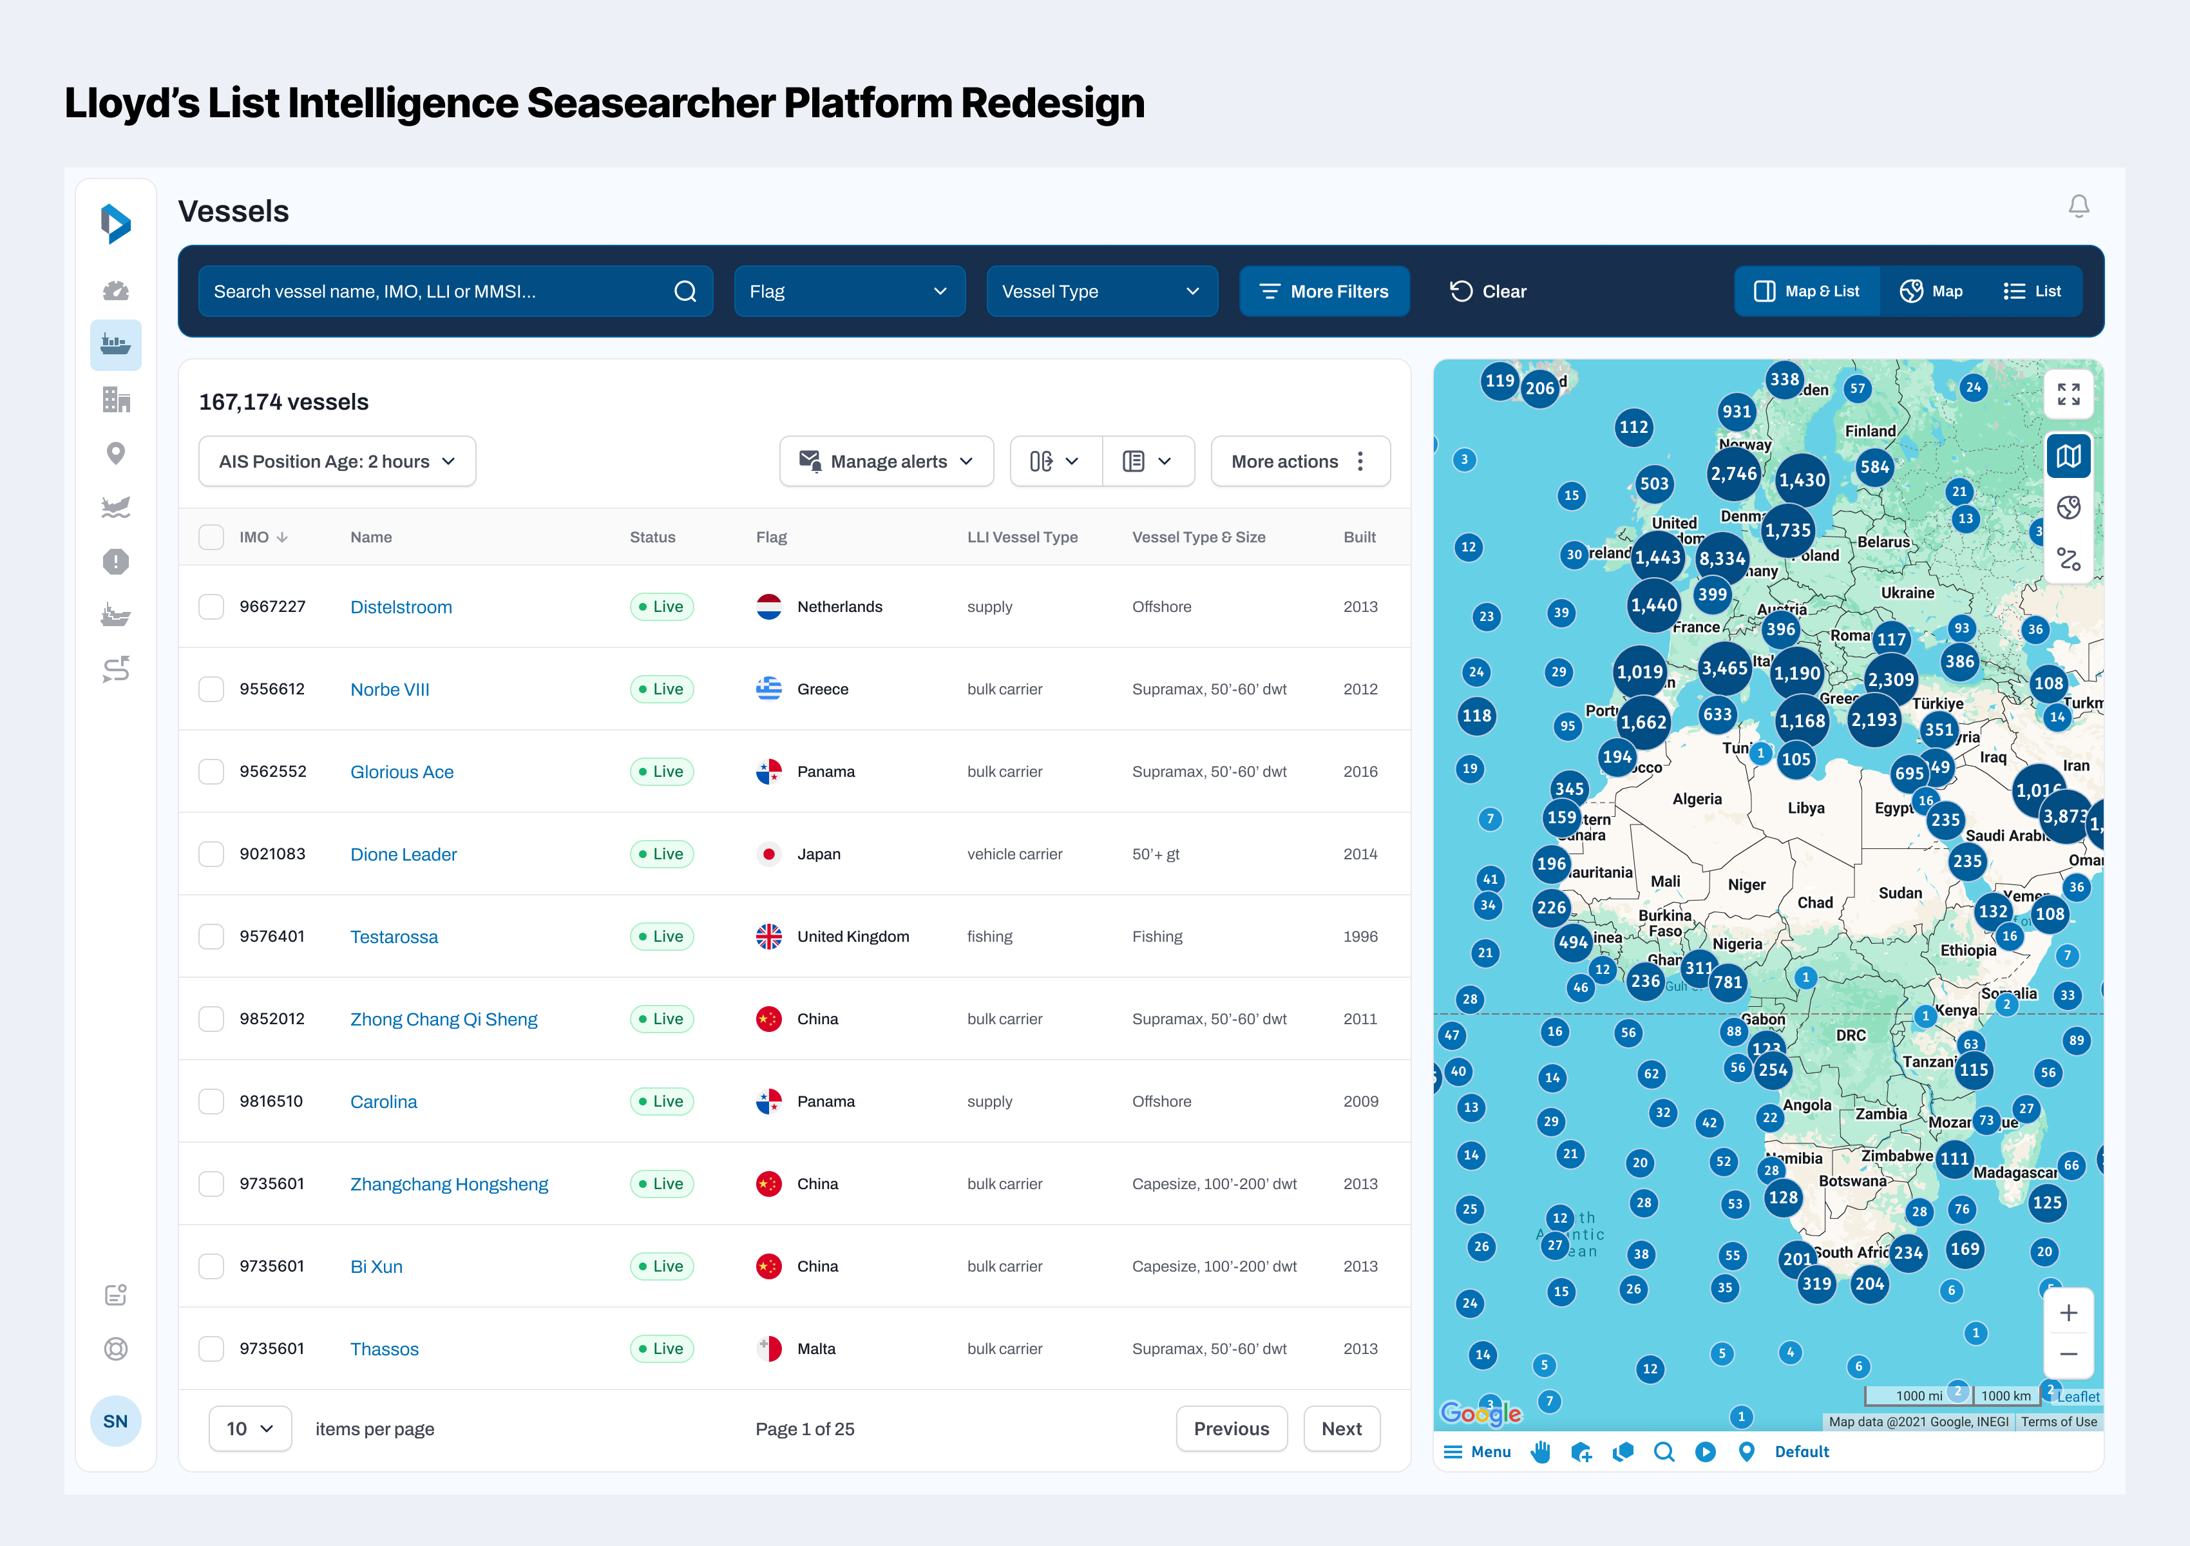Tick the select-all header checkbox
This screenshot has height=1546, width=2190.
211,537
